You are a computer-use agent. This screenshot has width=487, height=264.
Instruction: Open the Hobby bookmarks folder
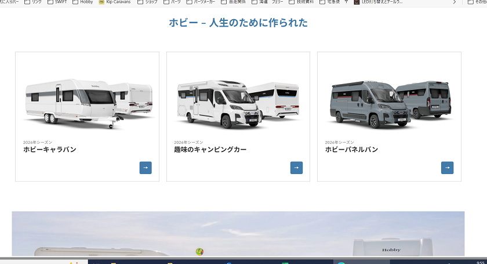click(82, 2)
